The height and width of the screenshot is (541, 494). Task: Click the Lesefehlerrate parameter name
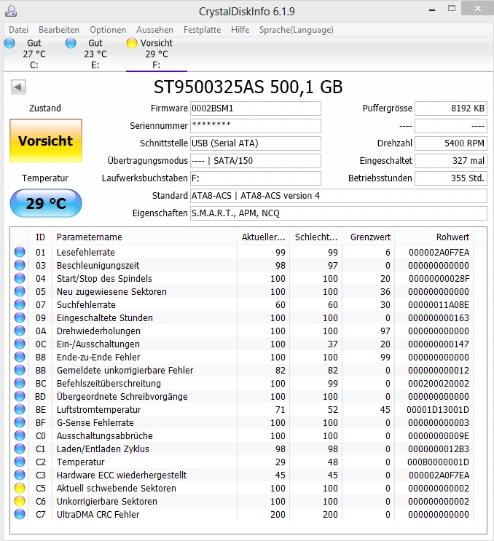(x=86, y=252)
